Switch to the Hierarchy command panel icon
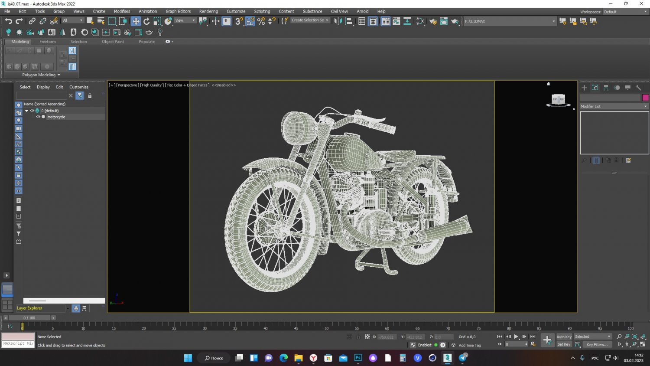The image size is (650, 366). click(606, 88)
